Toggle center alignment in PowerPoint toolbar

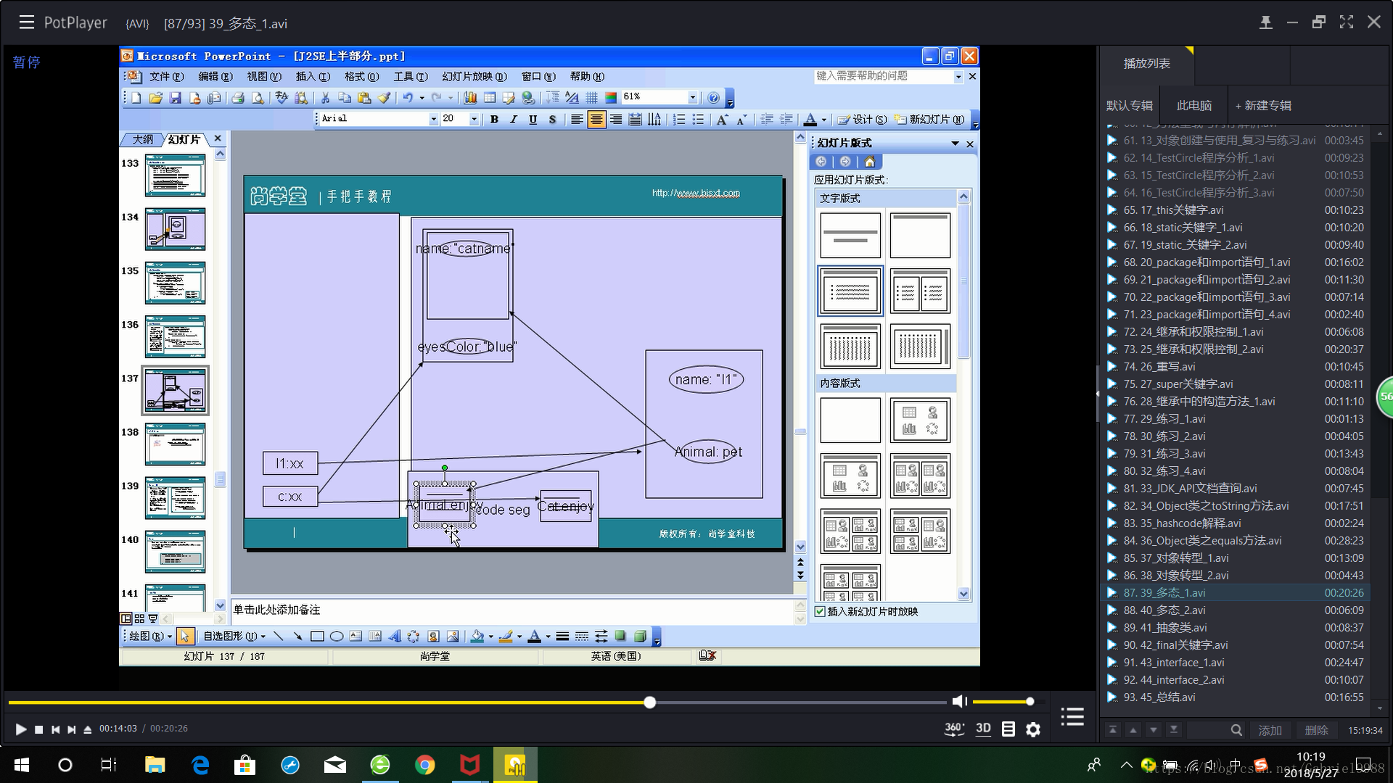[596, 119]
